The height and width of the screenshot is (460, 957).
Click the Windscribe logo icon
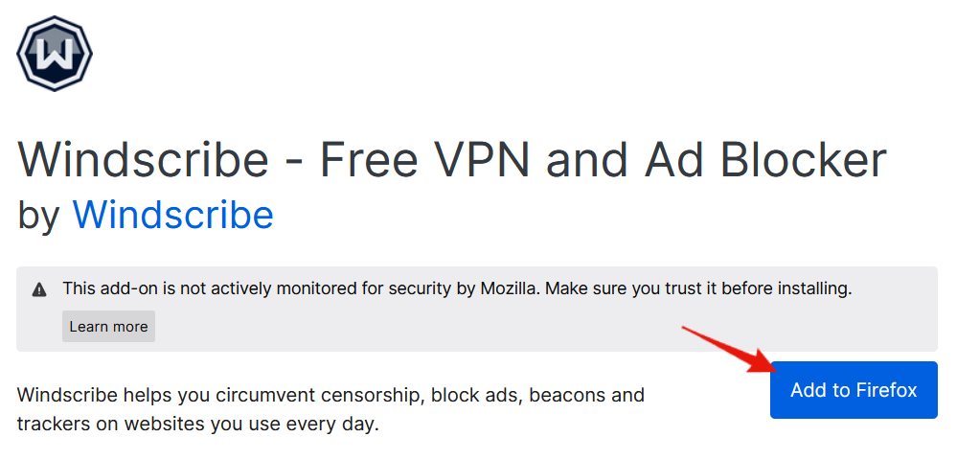[x=55, y=54]
